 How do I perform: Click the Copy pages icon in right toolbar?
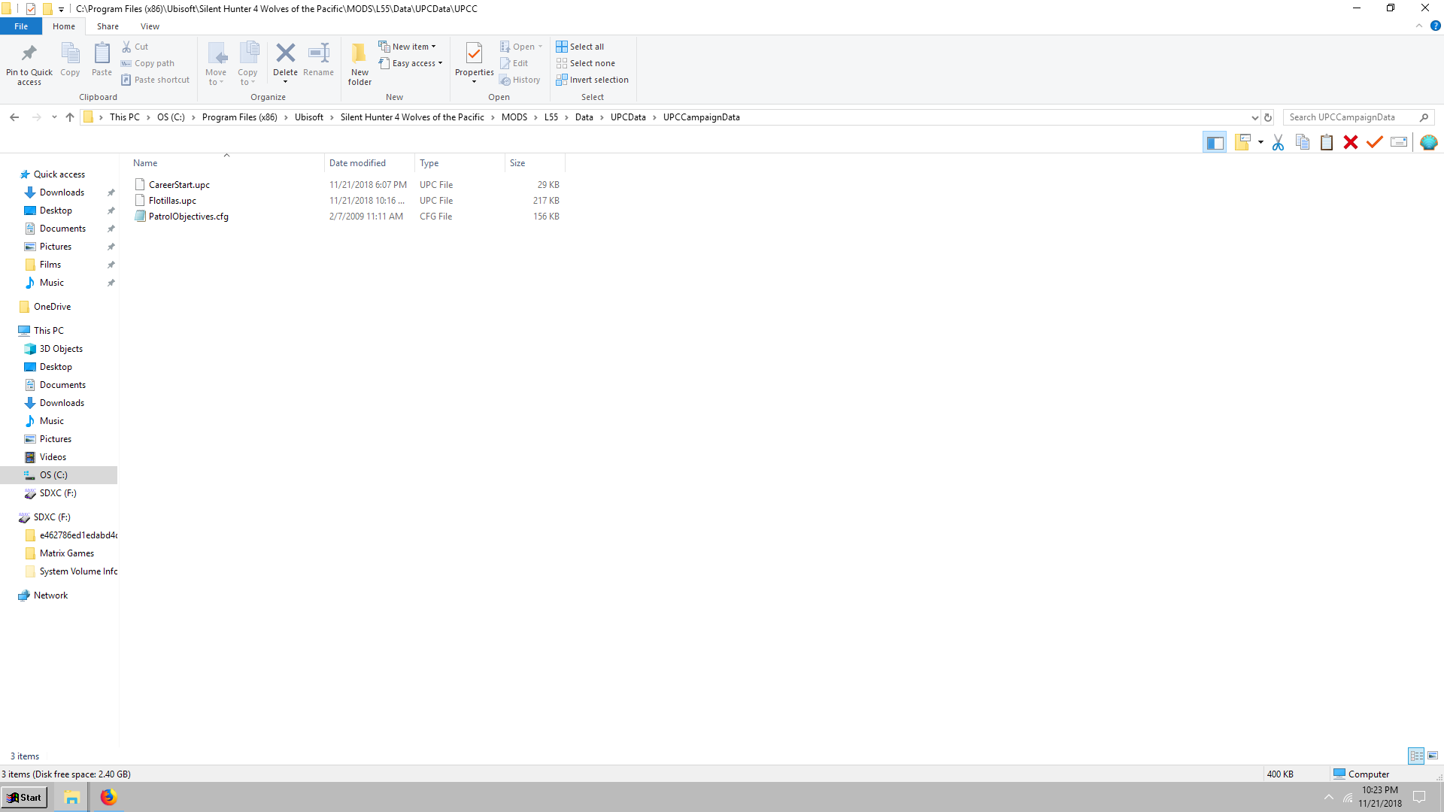coord(1303,142)
